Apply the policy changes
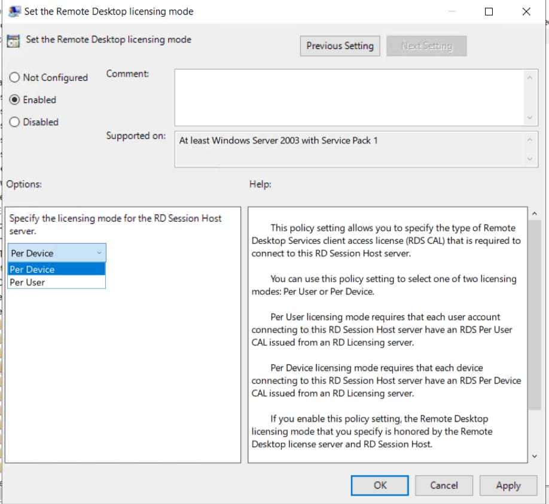Screen dimensions: 549x504 click(508, 485)
